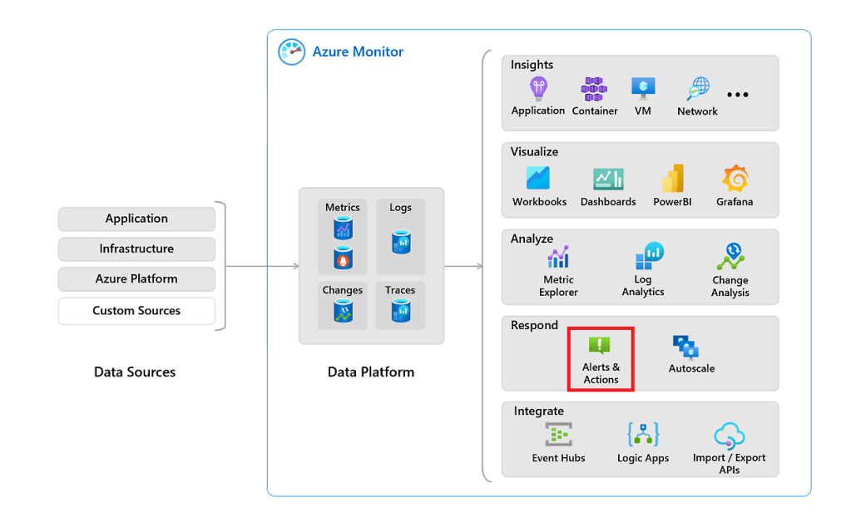Open the VM insights icon
The width and height of the screenshot is (851, 532).
click(x=643, y=88)
